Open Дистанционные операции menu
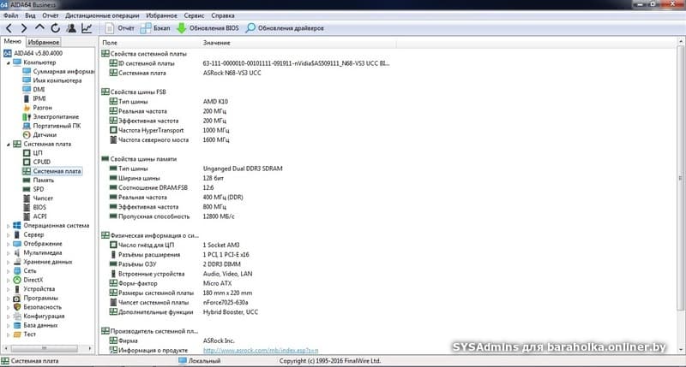This screenshot has height=367, width=686. tap(102, 15)
